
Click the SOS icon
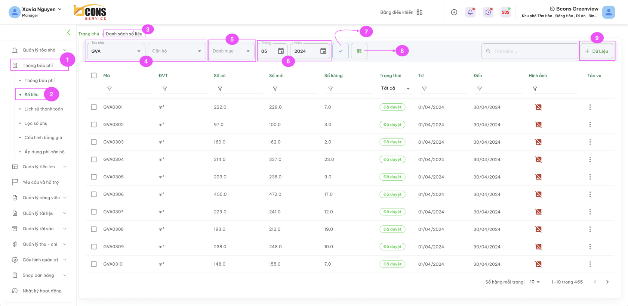(x=506, y=12)
